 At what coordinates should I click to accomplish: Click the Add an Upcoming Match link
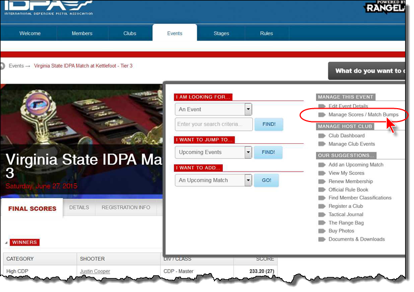tap(356, 165)
